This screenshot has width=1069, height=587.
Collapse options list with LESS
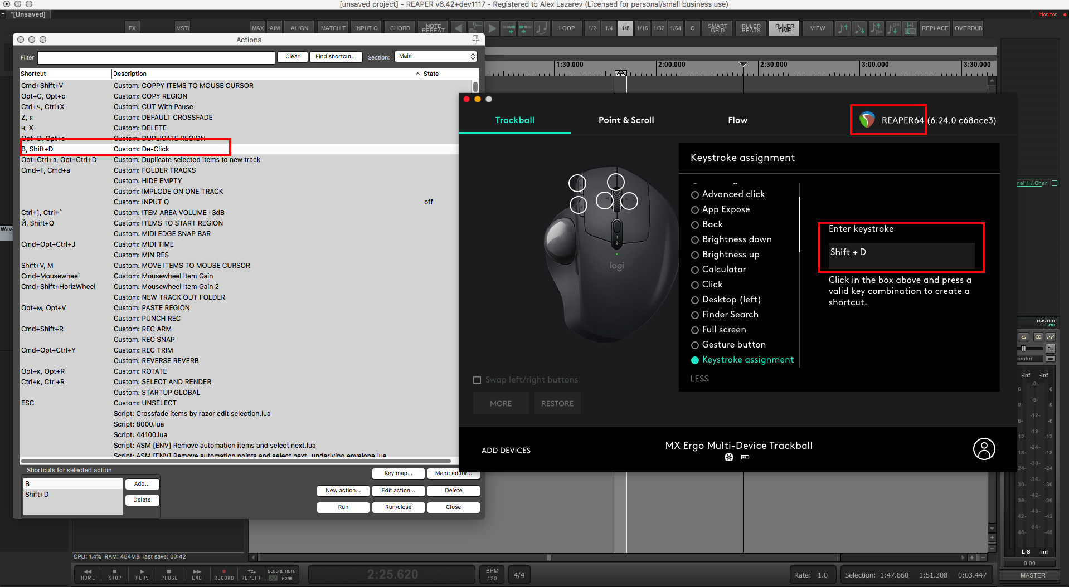699,379
